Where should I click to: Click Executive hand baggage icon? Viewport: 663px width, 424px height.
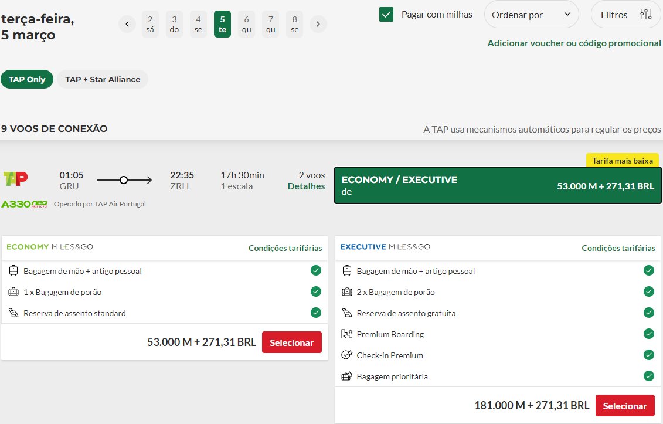tap(346, 270)
